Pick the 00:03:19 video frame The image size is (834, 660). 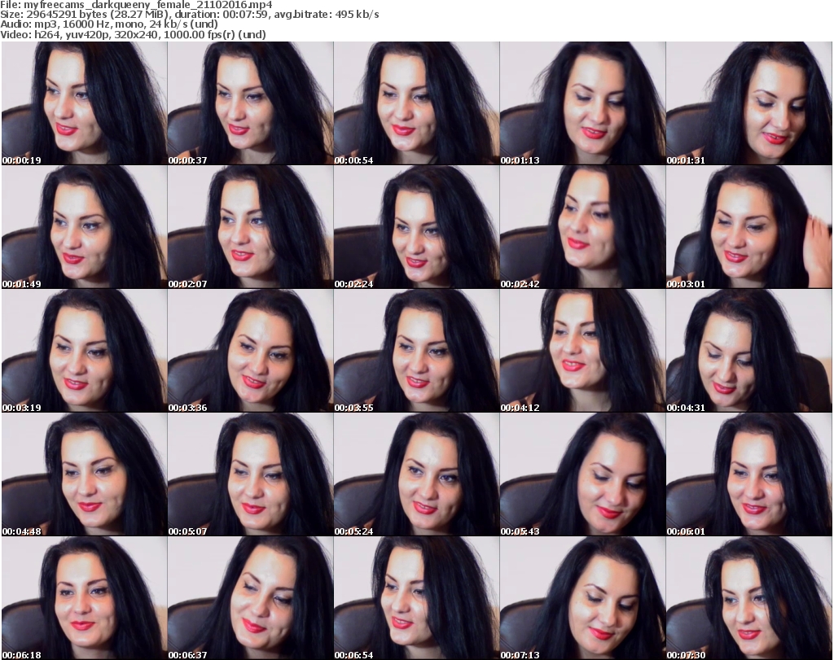[84, 351]
